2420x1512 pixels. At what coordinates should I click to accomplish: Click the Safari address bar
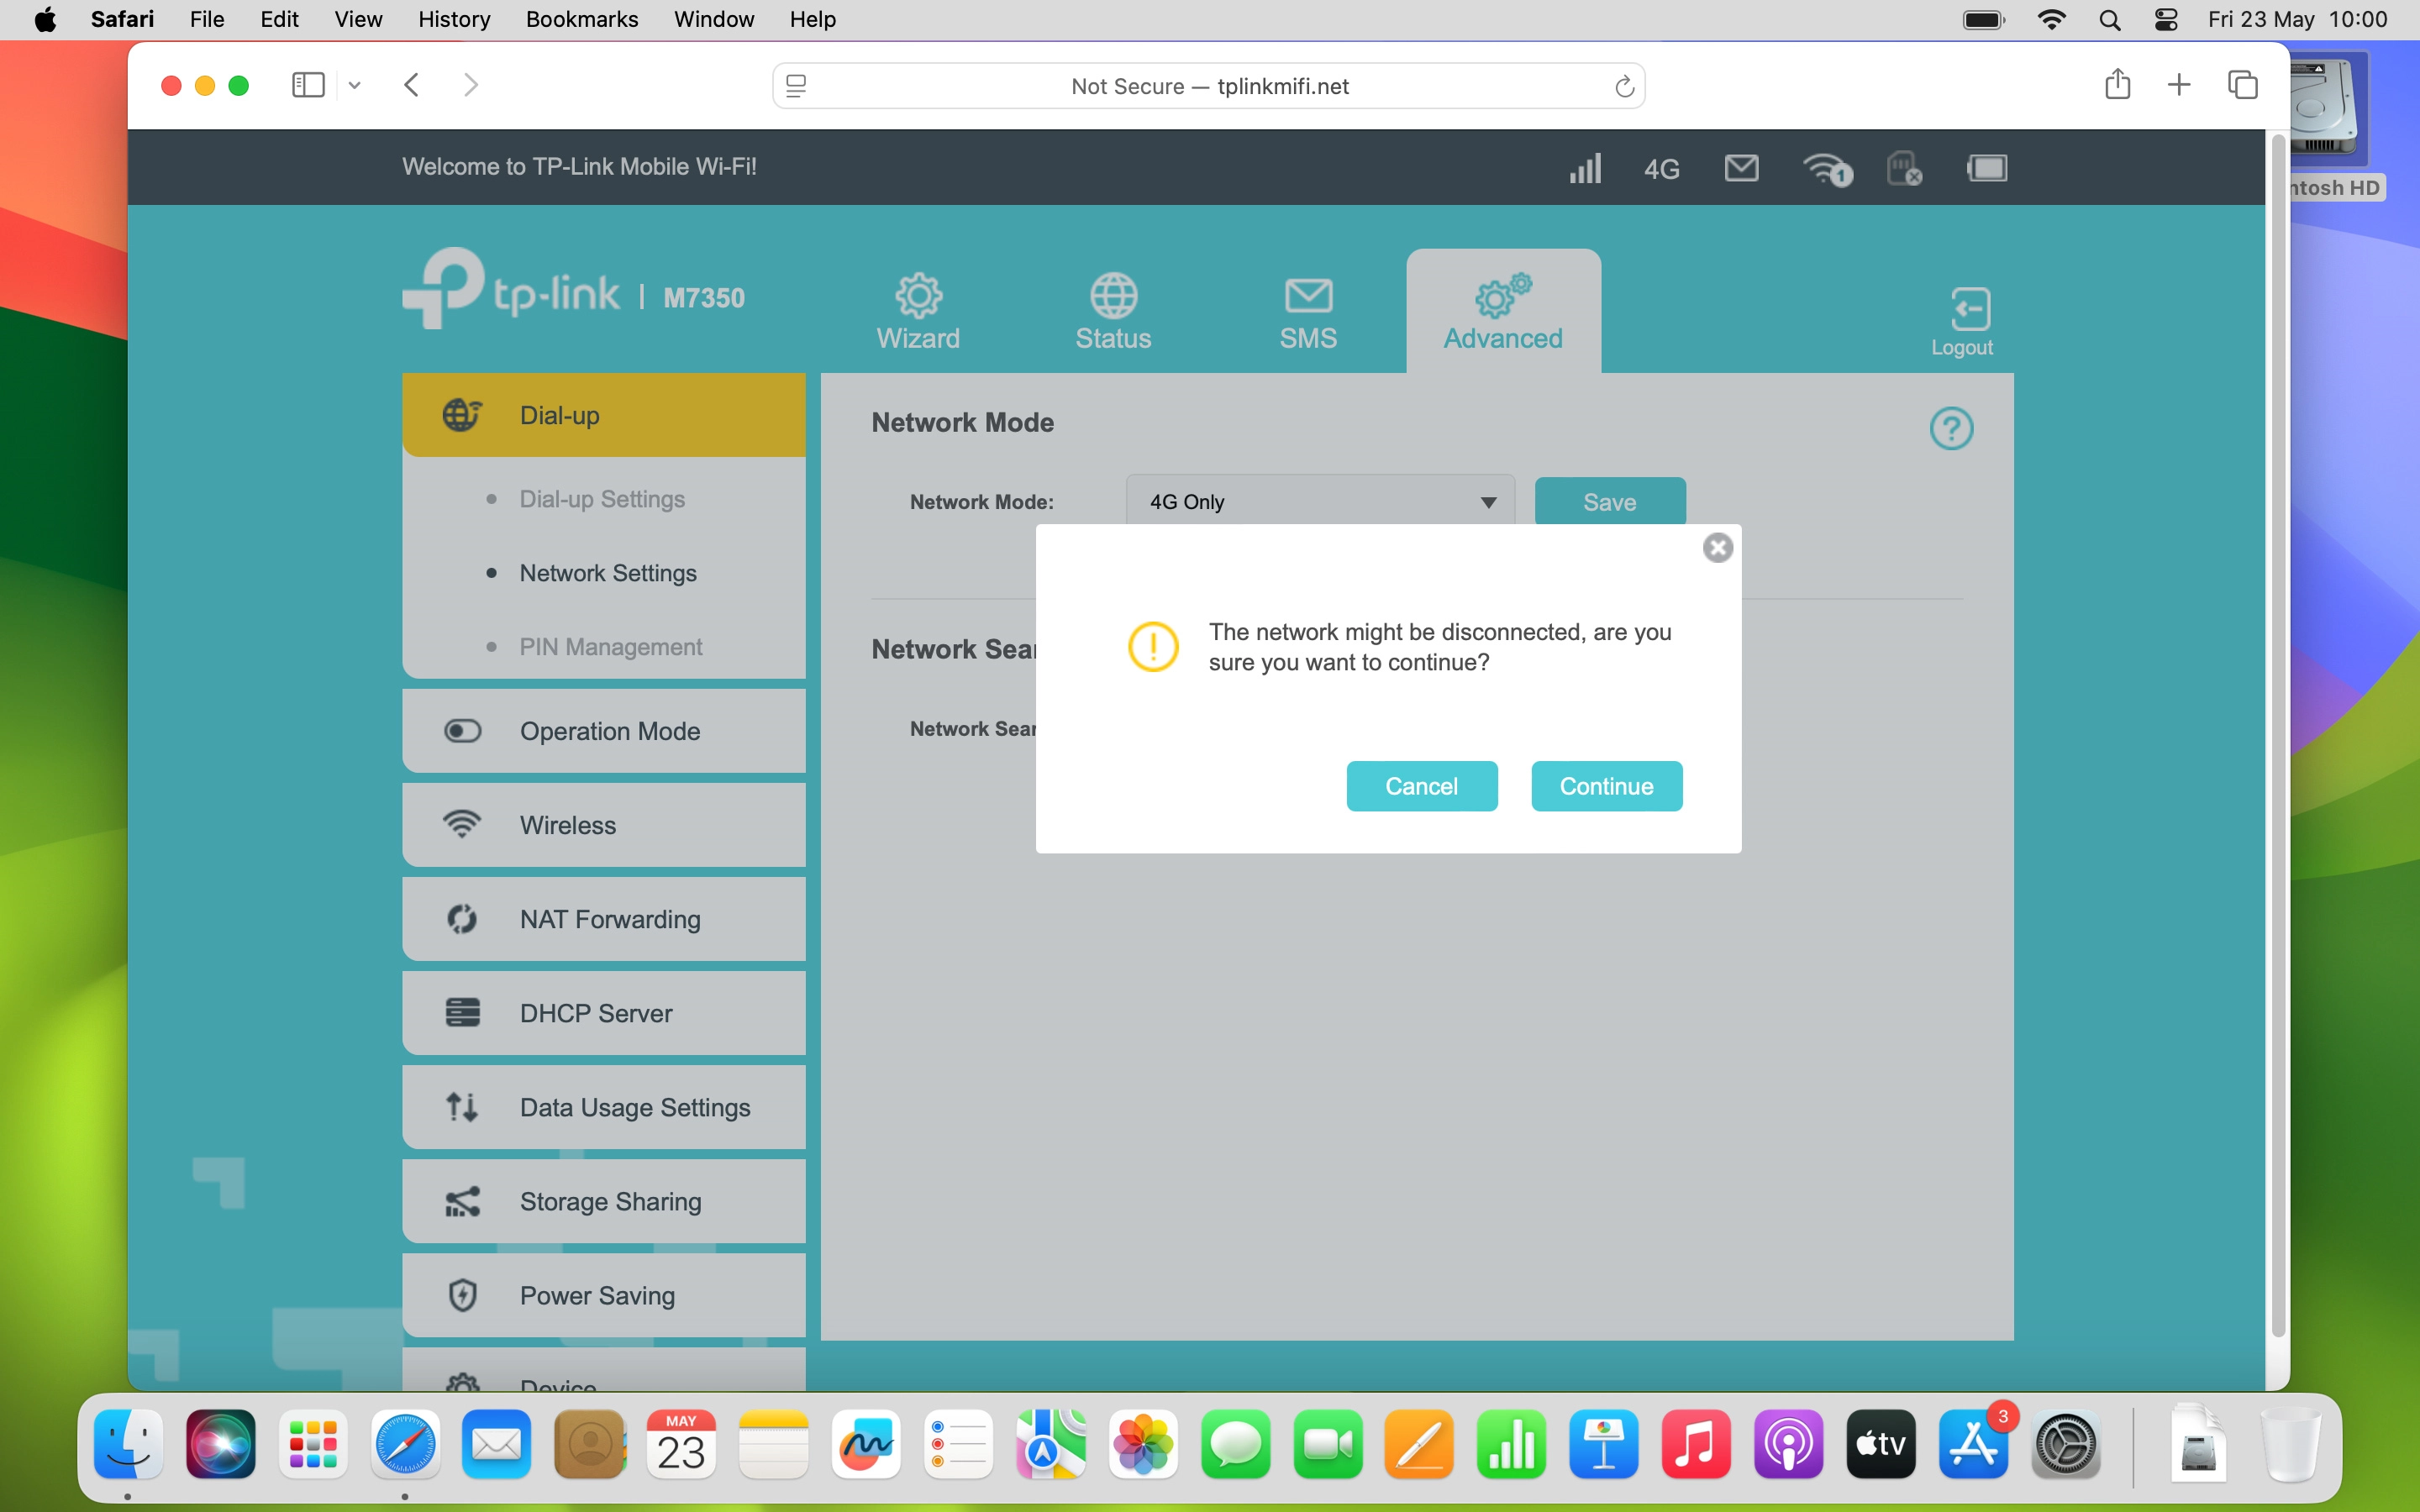click(x=1208, y=86)
